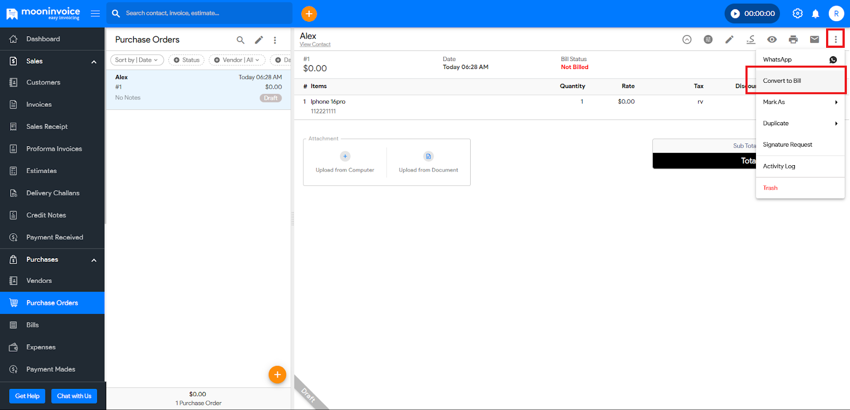Start the 00:00:00 timer play button
The height and width of the screenshot is (410, 850).
pyautogui.click(x=735, y=14)
